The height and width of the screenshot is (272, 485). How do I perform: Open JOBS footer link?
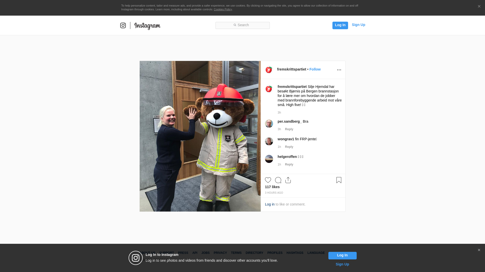[x=205, y=253]
